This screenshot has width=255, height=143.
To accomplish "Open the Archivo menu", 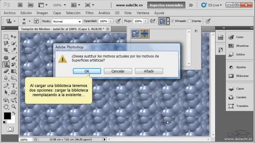I will pos(10,13).
